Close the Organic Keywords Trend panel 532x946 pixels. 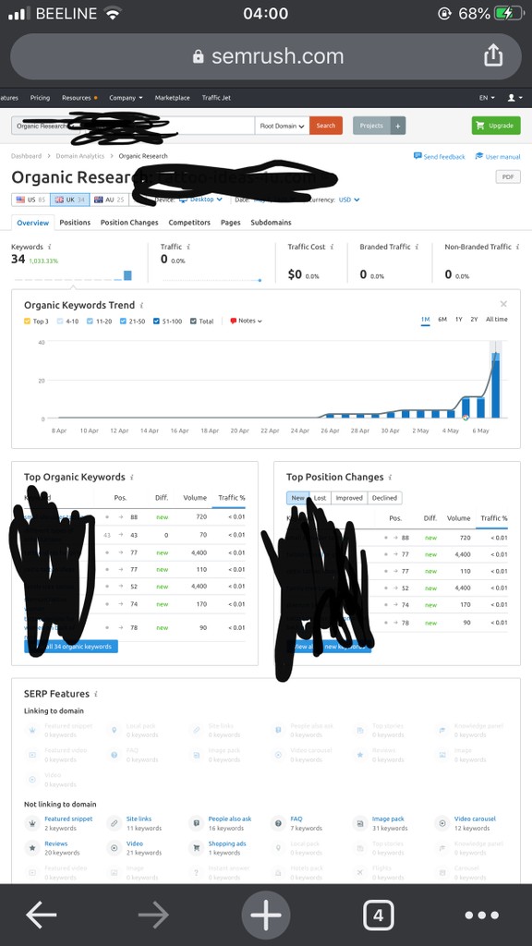pos(503,304)
